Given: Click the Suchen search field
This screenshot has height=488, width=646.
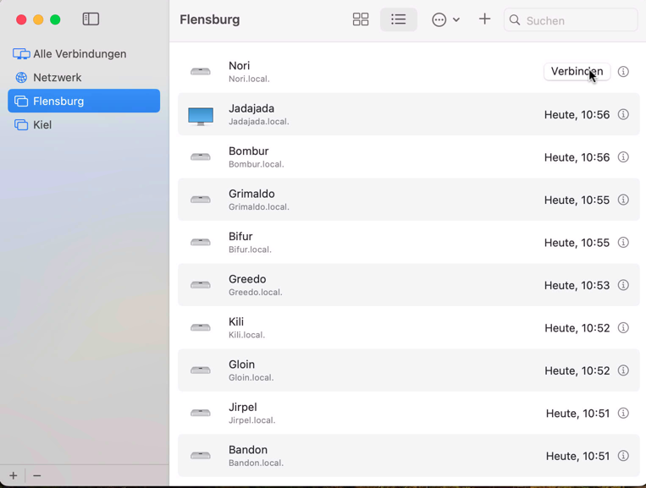Looking at the screenshot, I should pyautogui.click(x=579, y=20).
